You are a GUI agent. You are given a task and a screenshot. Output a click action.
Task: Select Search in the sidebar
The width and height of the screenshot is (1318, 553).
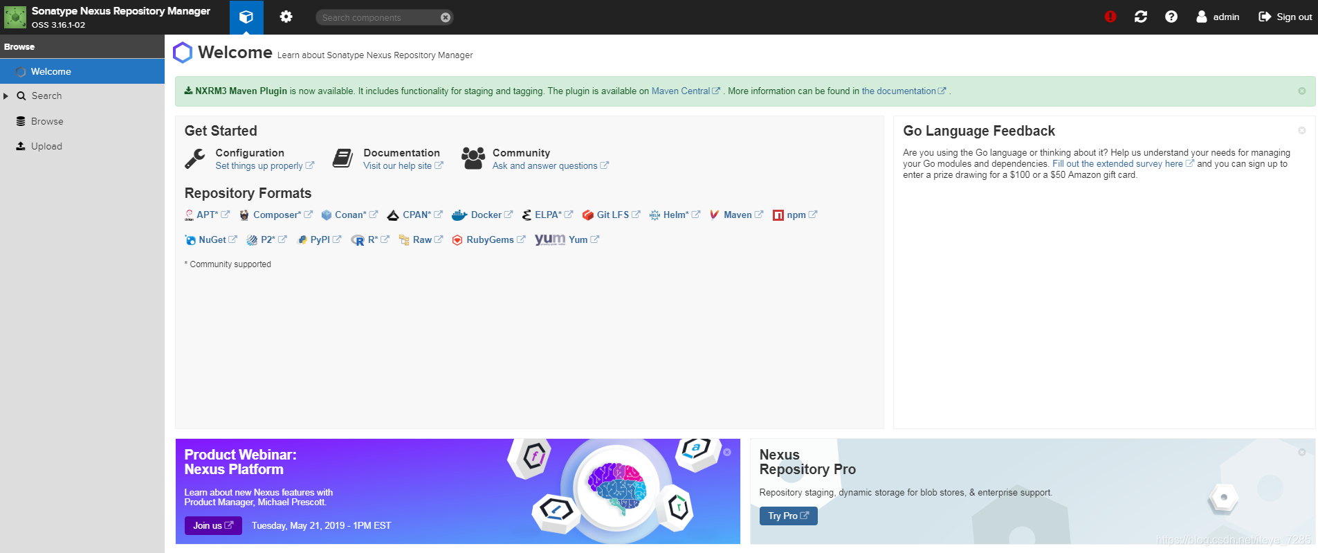46,96
